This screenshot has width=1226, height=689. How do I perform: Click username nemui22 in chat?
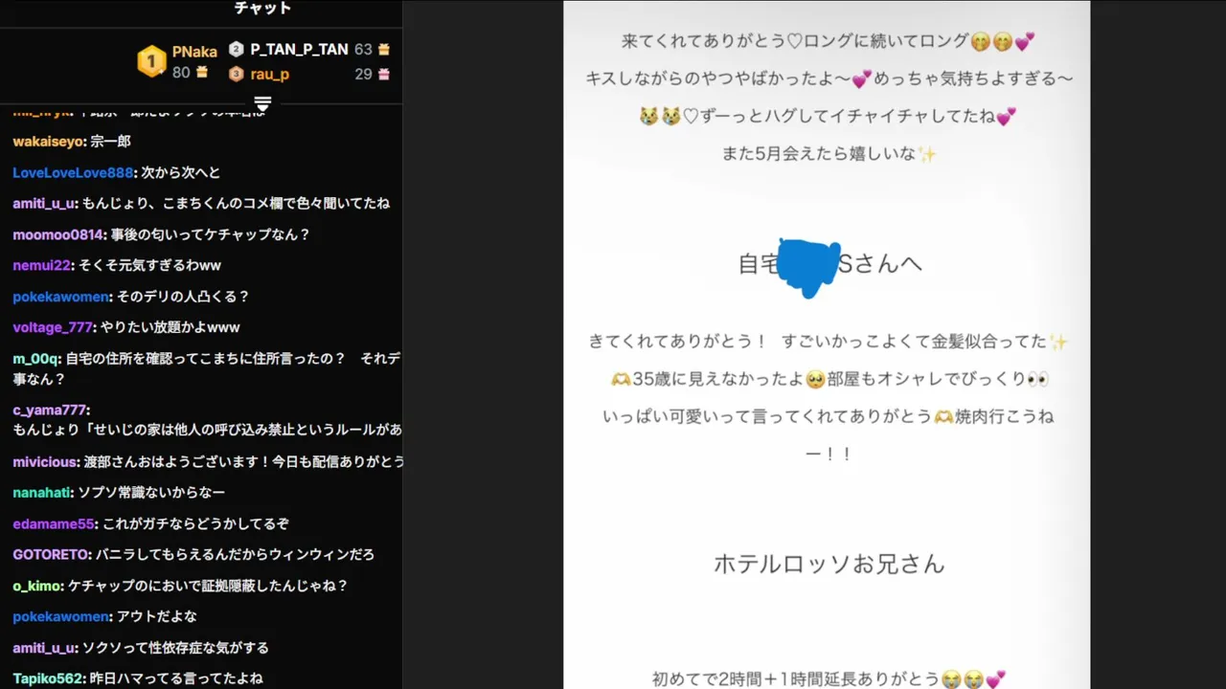pyautogui.click(x=40, y=265)
